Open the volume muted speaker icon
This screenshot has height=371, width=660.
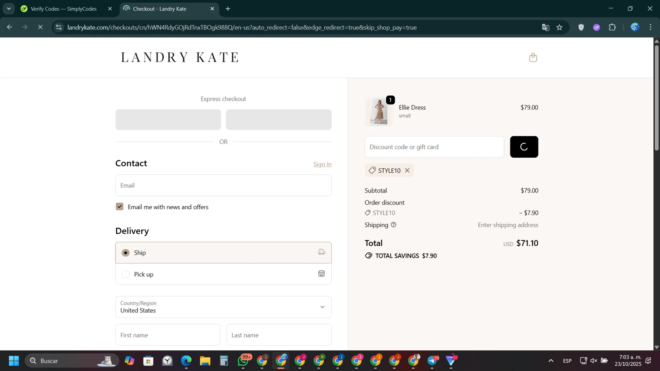coord(594,361)
